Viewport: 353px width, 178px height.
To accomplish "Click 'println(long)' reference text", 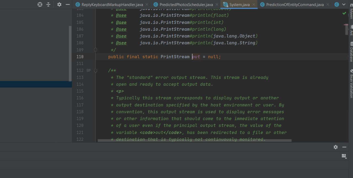I will [209, 29].
